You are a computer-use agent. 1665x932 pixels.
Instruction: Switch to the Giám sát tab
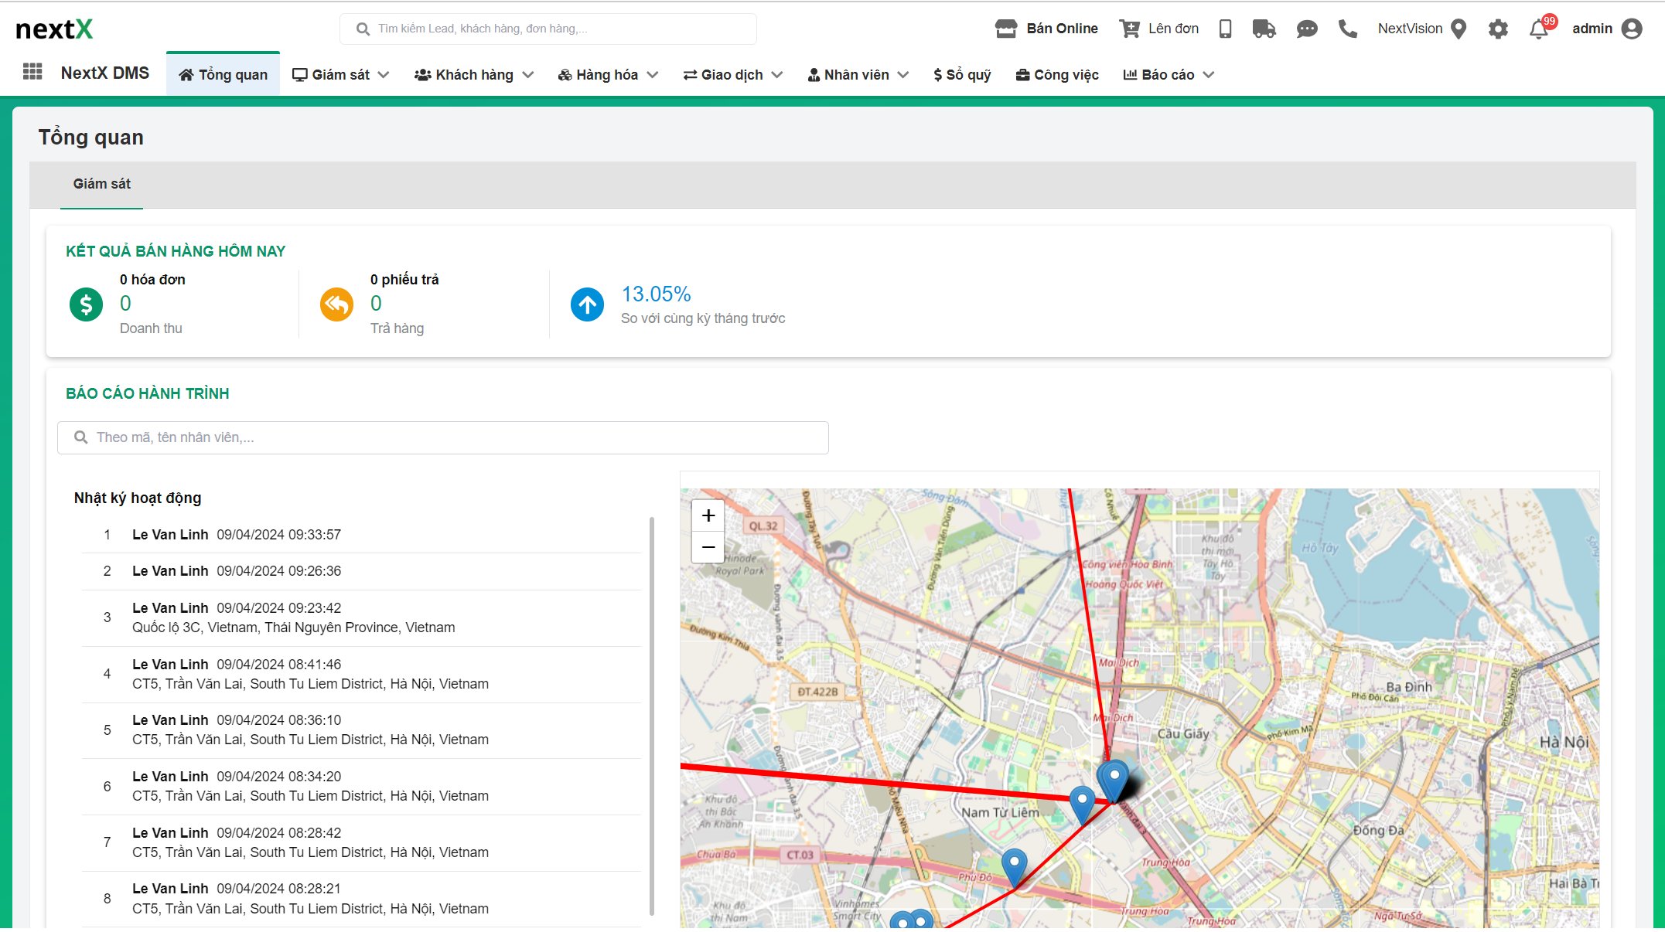coord(101,184)
